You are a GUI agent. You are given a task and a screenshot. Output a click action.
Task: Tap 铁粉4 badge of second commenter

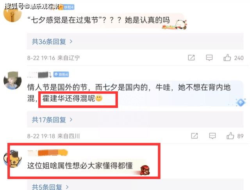coord(61,75)
